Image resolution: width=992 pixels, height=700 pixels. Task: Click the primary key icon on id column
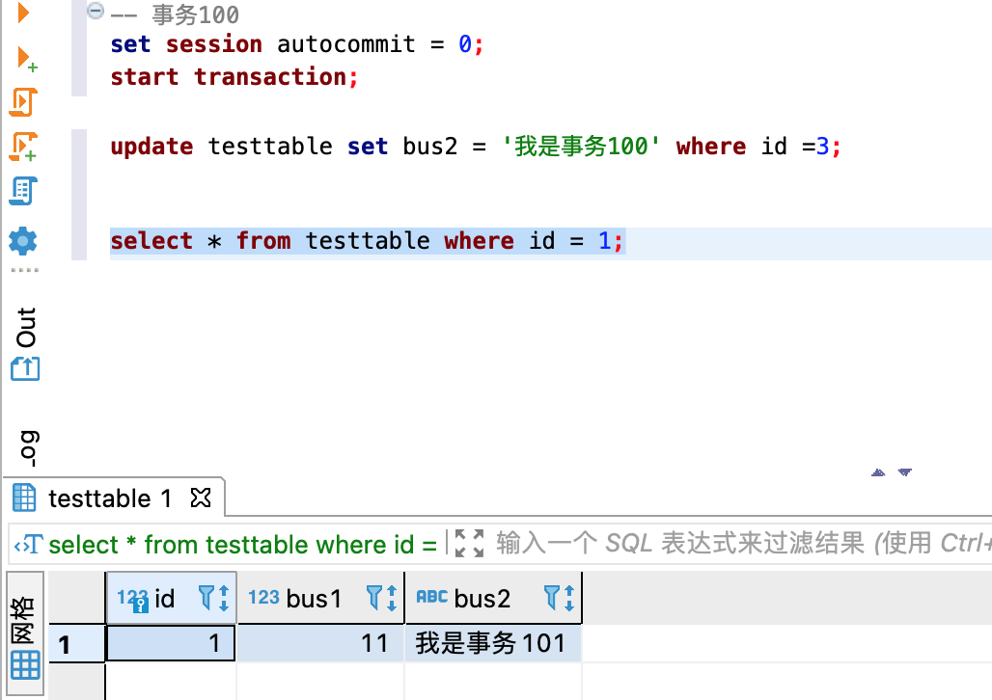(141, 605)
